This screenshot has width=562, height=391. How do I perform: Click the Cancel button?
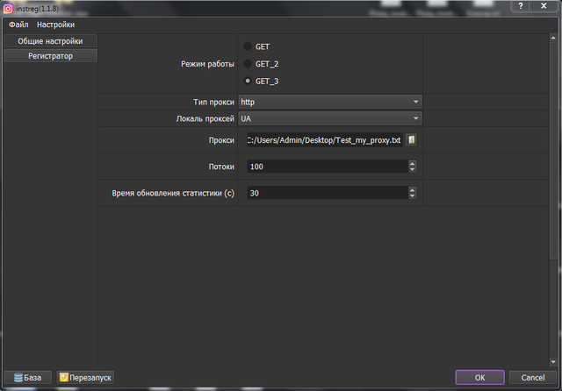point(533,378)
